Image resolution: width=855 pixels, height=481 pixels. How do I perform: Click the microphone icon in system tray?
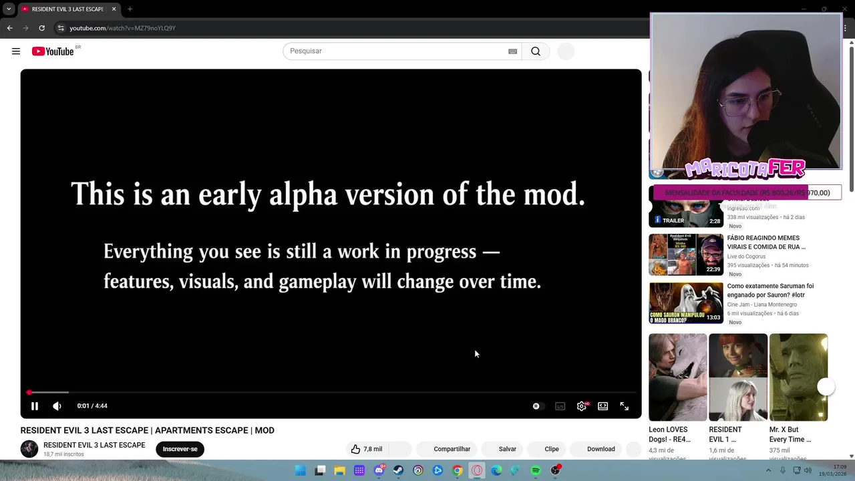782,470
